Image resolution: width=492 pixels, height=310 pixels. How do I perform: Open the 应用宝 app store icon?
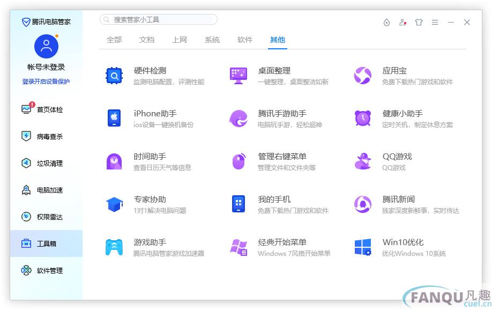tap(363, 76)
